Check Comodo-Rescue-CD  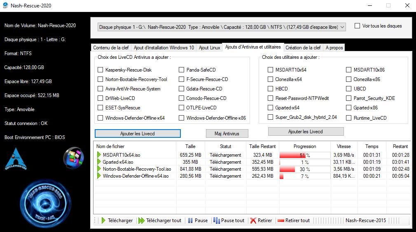[x=182, y=98]
